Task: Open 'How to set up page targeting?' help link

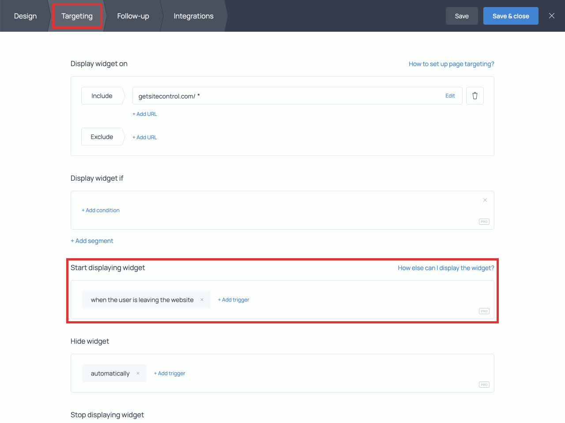Action: pyautogui.click(x=451, y=63)
